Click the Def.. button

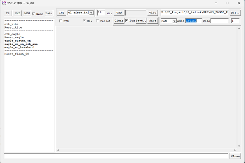pos(235,13)
